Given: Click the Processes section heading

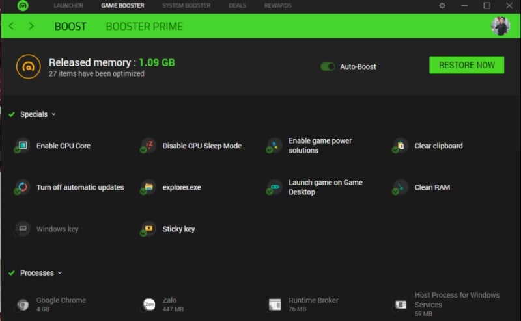Looking at the screenshot, I should coord(37,273).
